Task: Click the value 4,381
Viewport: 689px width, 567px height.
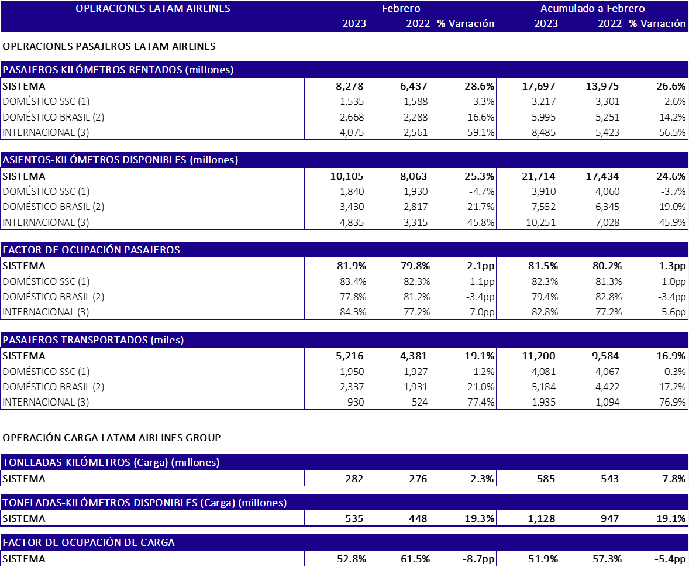Action: tap(414, 356)
